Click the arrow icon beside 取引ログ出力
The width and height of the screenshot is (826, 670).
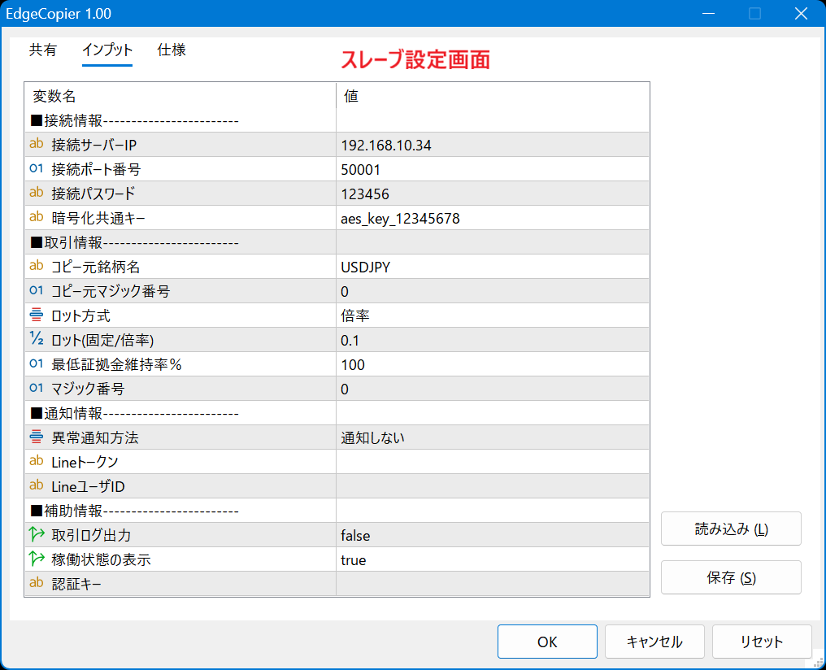(x=37, y=534)
